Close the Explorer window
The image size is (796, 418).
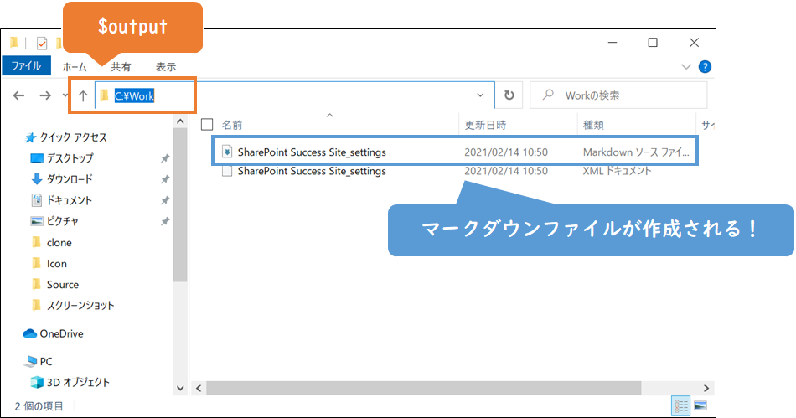coord(694,43)
